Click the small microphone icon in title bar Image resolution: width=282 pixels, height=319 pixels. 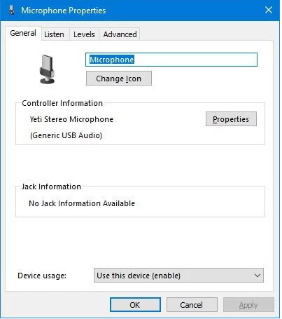point(12,10)
